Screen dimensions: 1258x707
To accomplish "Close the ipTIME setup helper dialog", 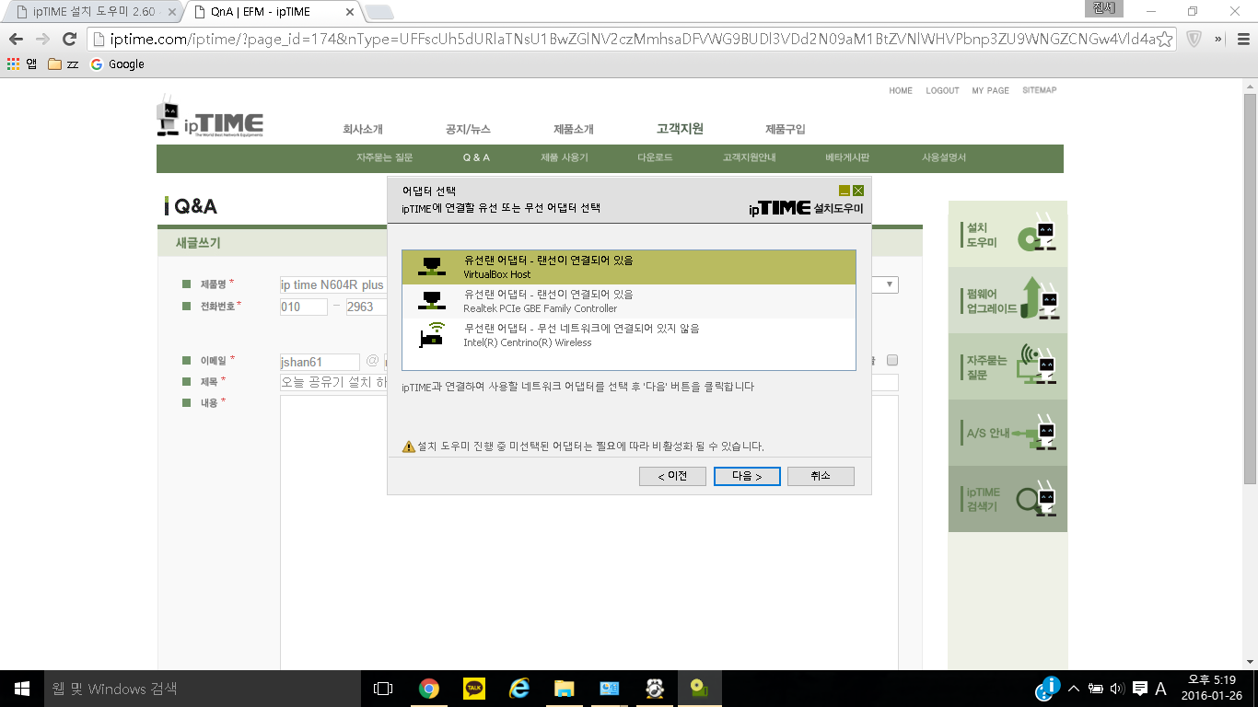I will pos(858,191).
